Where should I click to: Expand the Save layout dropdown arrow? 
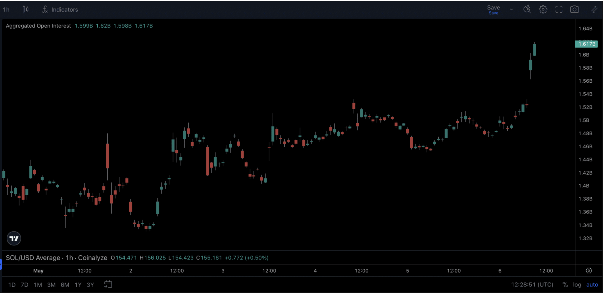point(511,9)
